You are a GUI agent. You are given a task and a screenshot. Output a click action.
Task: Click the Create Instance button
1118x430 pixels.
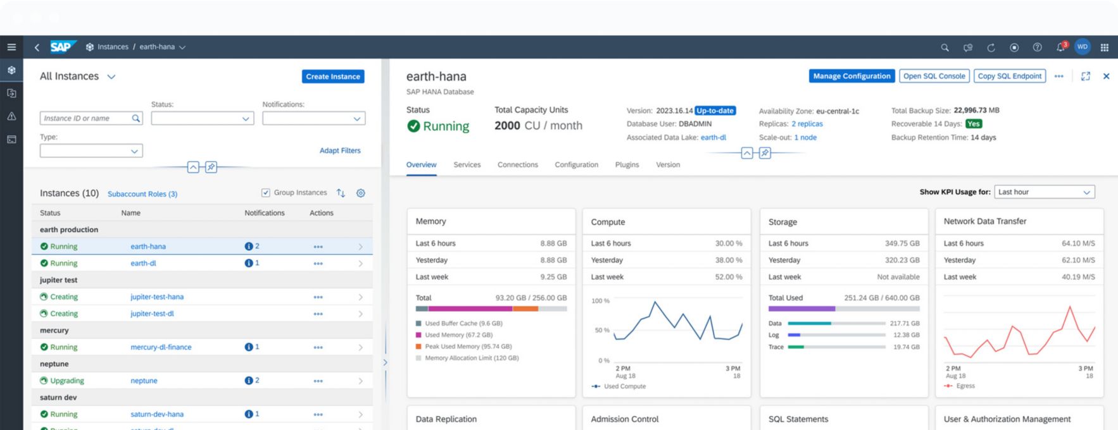(333, 77)
